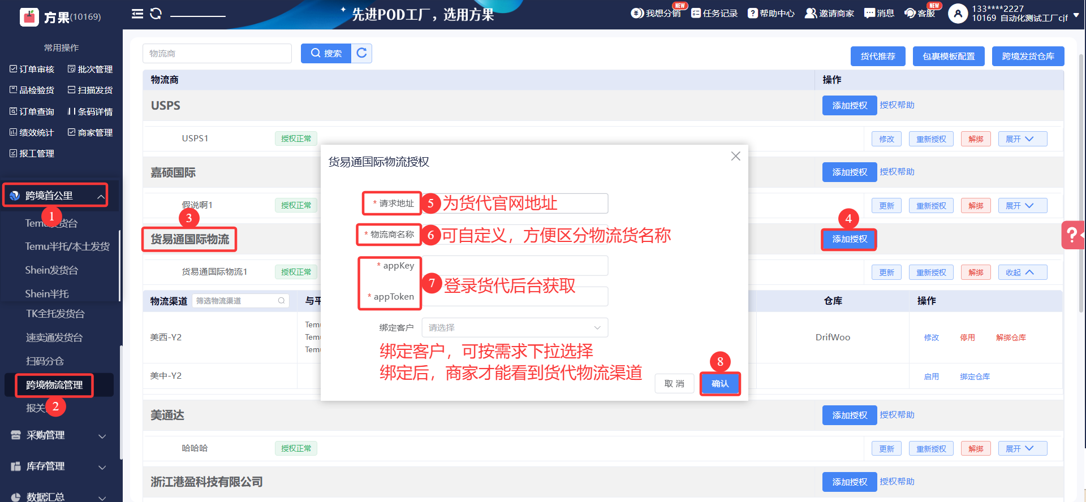Open 扫描发货 shortcut
1086x502 pixels.
pos(90,90)
